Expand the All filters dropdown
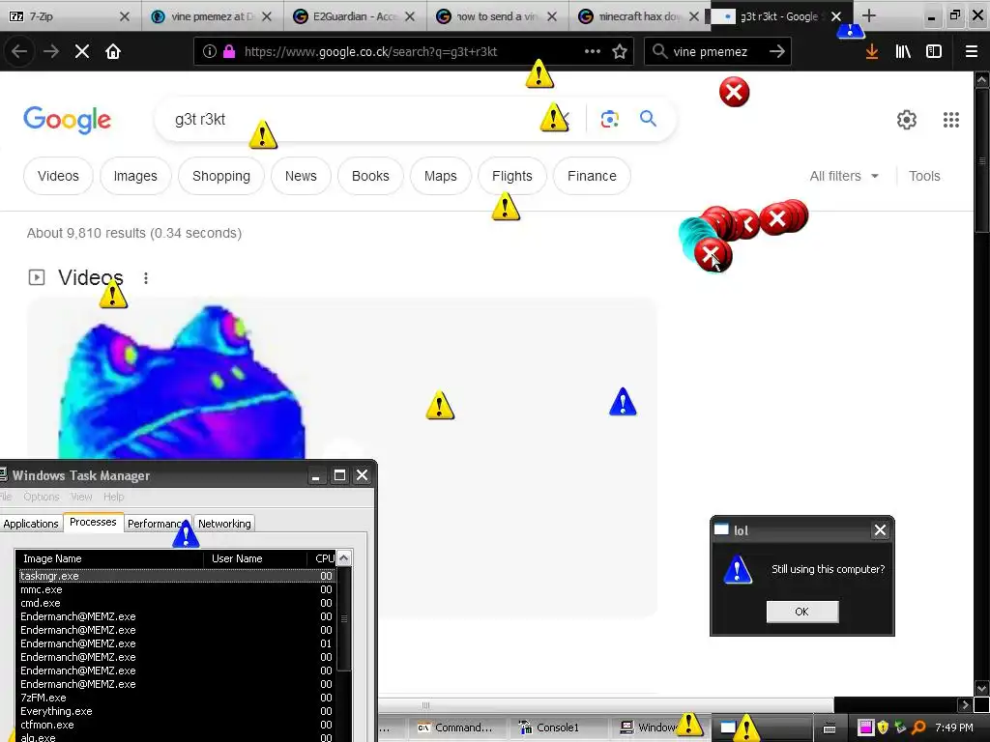 point(844,176)
